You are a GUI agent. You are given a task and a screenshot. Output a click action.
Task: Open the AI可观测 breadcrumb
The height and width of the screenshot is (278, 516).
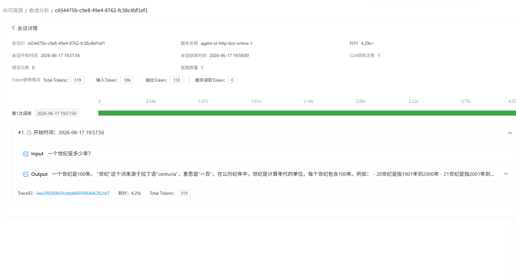tap(13, 10)
